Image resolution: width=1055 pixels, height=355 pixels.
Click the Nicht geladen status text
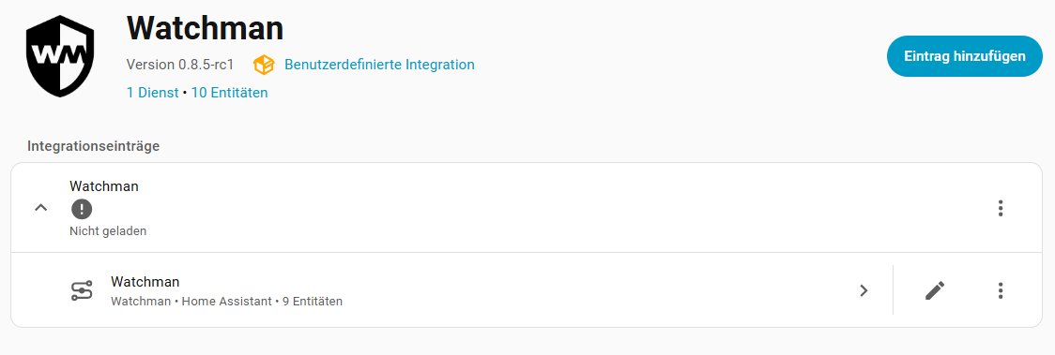point(108,231)
